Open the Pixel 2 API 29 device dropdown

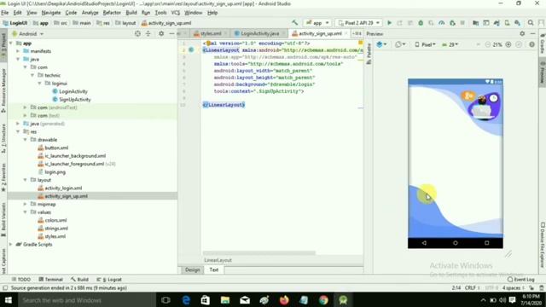click(358, 23)
